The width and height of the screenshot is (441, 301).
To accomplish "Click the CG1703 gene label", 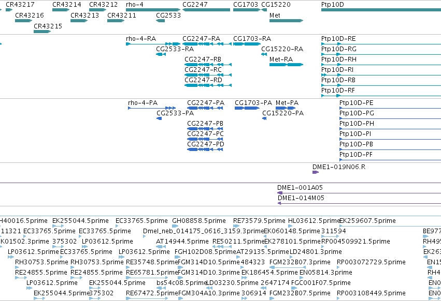I will pyautogui.click(x=246, y=5).
